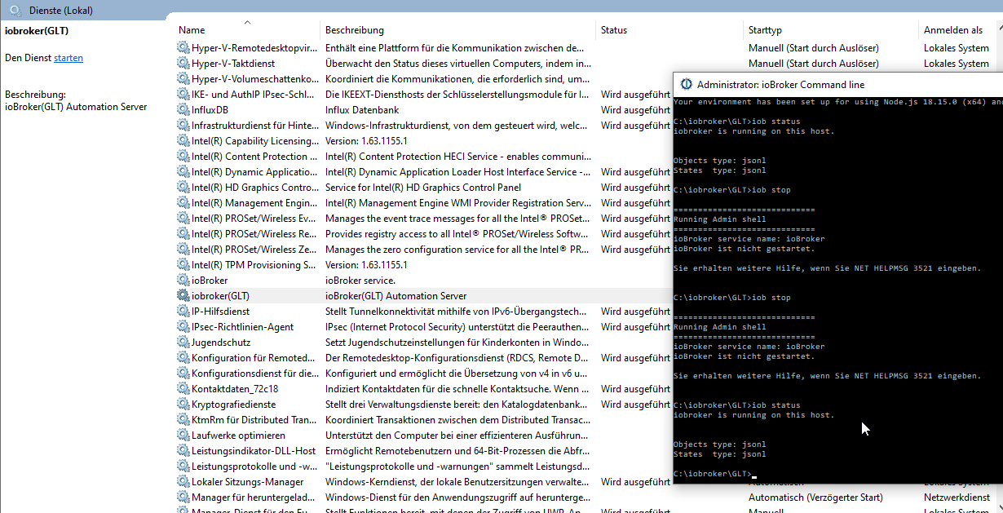This screenshot has width=1003, height=513.
Task: Click the gear icon of IKE- und AuthIP IPsec
Action: tap(183, 95)
